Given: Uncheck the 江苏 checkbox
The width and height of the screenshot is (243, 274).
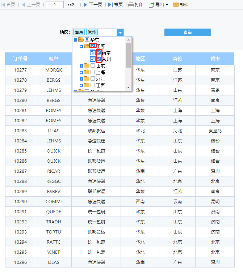Looking at the screenshot, I should click(93, 46).
